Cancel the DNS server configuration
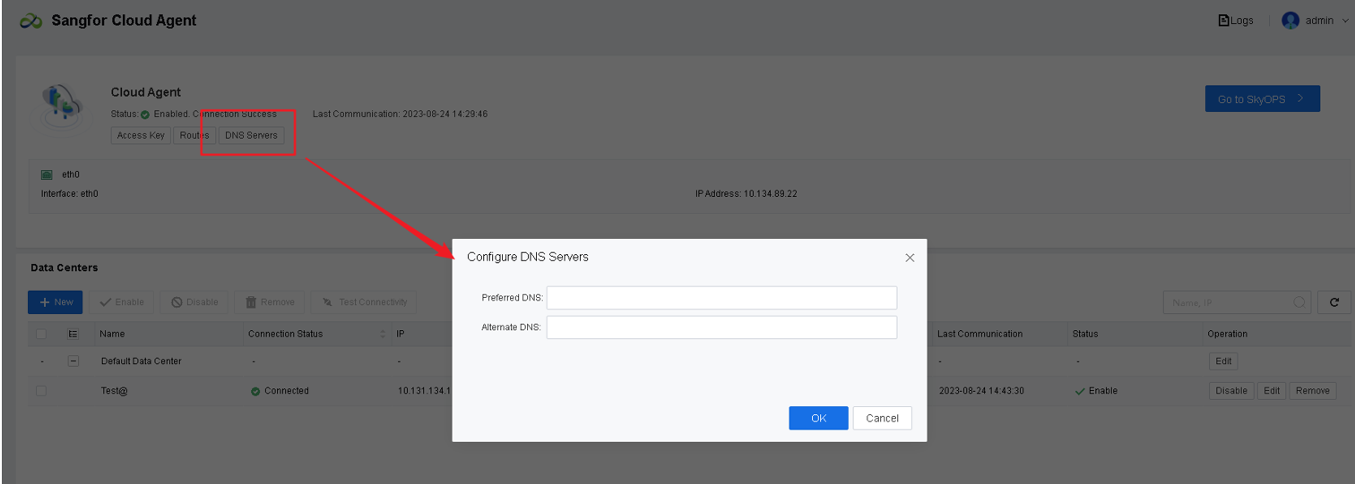Screen dimensions: 1355x484 [x=882, y=418]
